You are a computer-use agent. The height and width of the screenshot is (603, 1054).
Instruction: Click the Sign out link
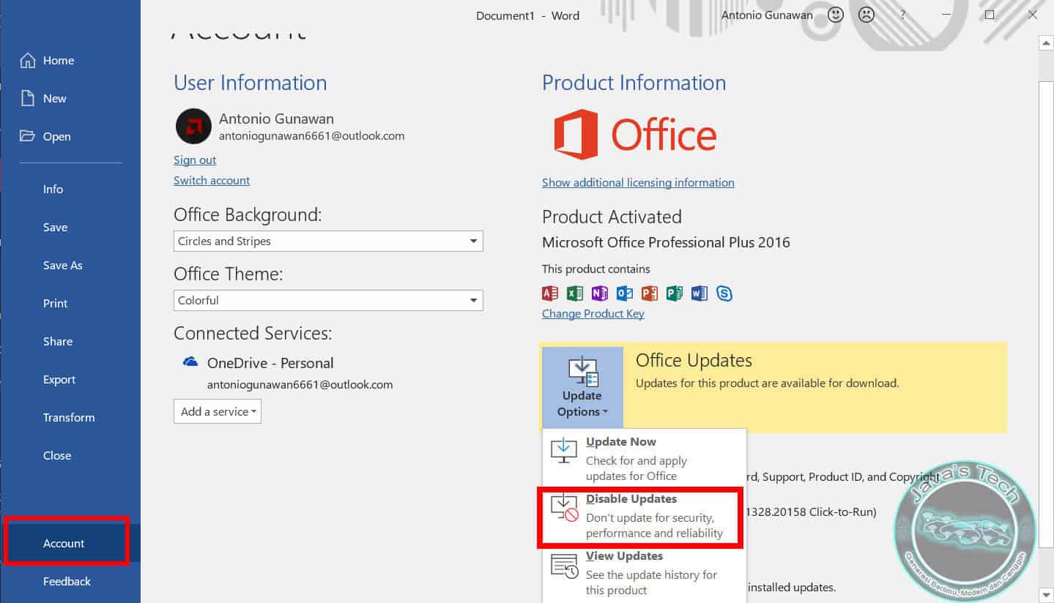point(195,160)
